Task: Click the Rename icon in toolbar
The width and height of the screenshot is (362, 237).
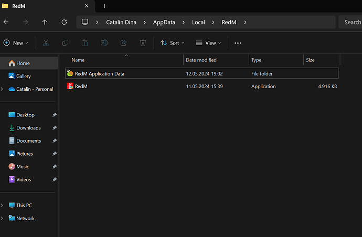Action: [104, 43]
